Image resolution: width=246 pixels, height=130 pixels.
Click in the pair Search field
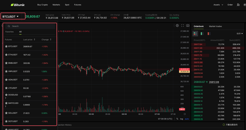(x=30, y=26)
